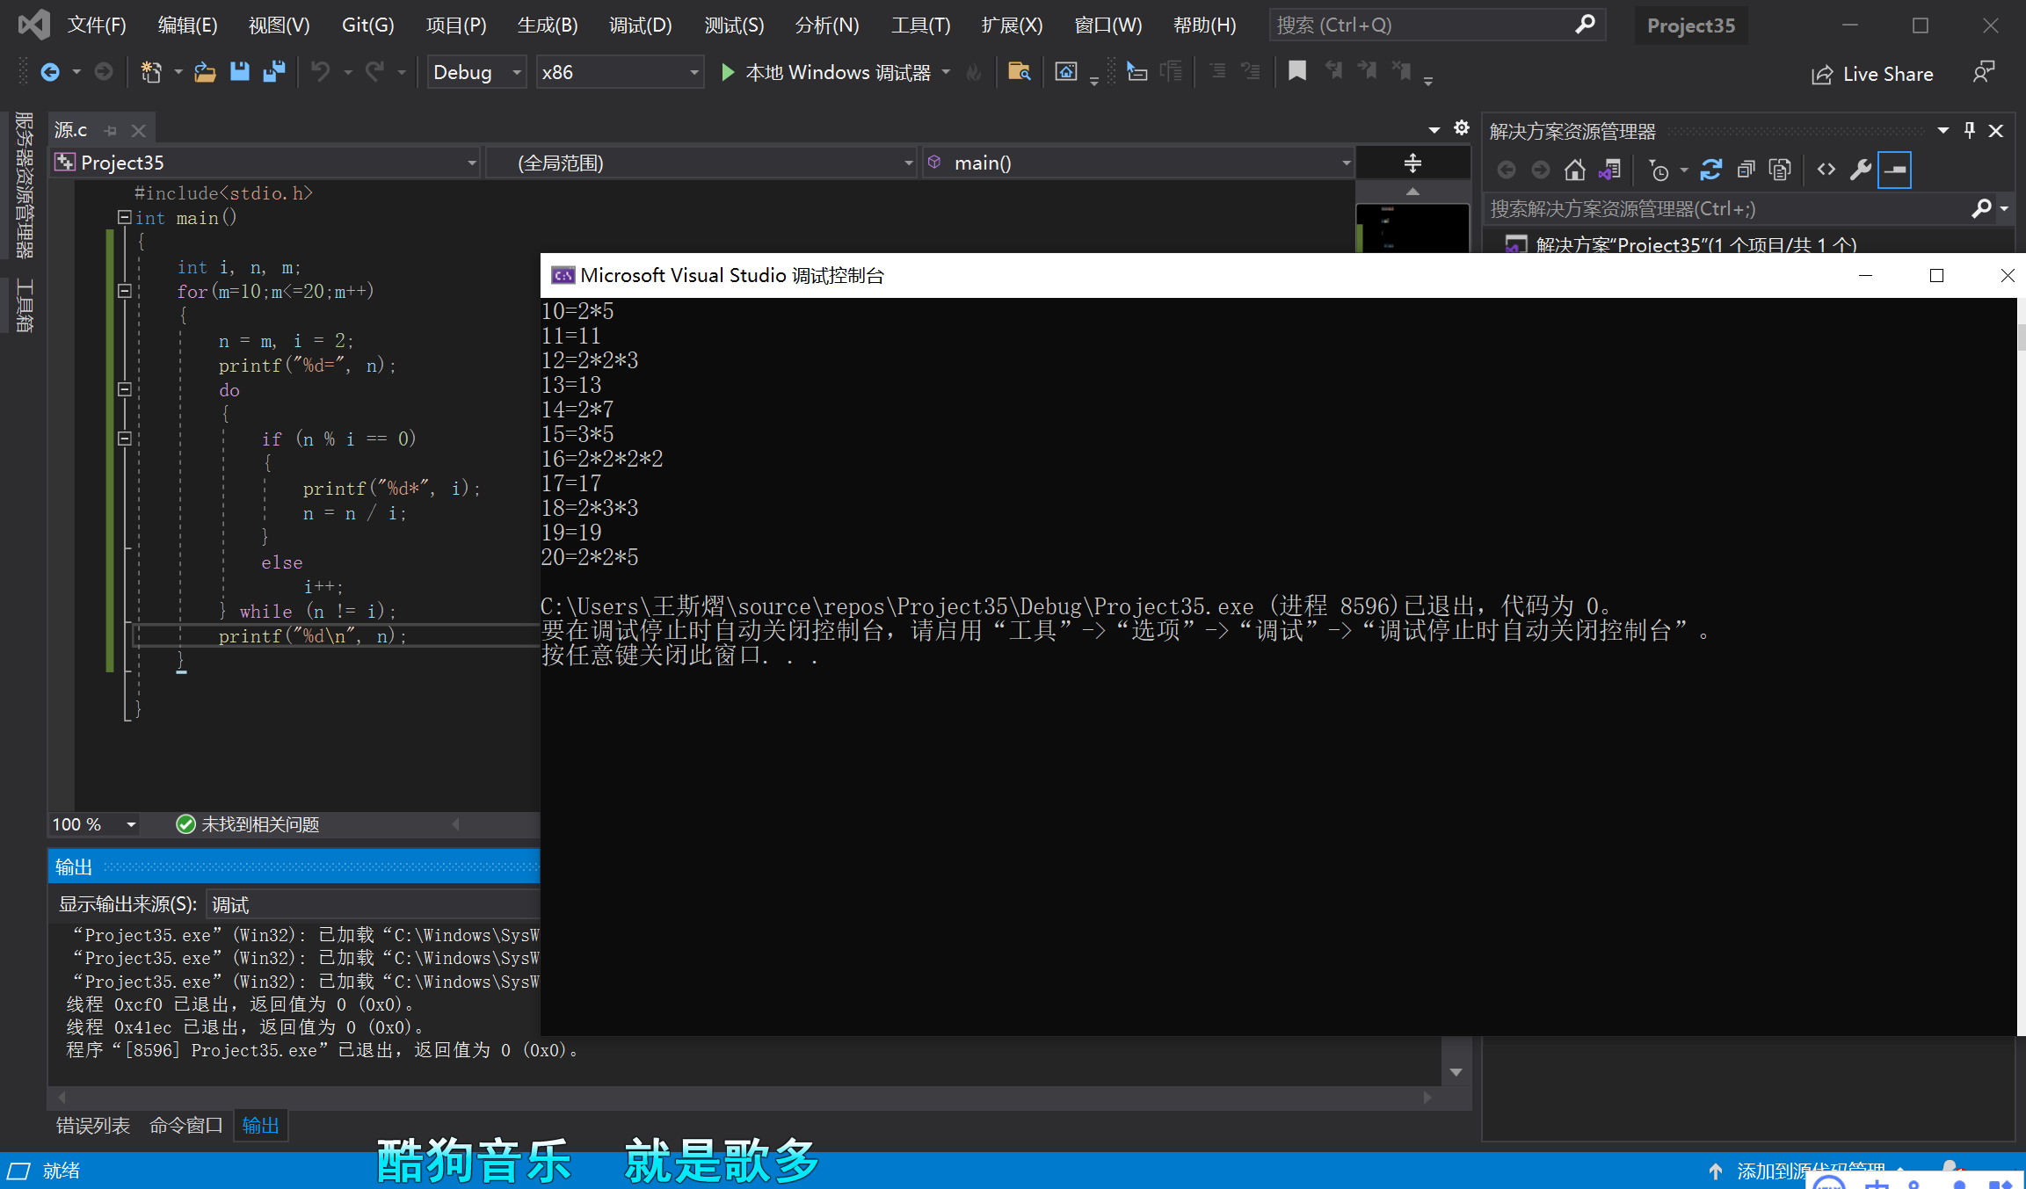The height and width of the screenshot is (1189, 2026).
Task: Toggle the preview selected items button
Action: 1895,170
